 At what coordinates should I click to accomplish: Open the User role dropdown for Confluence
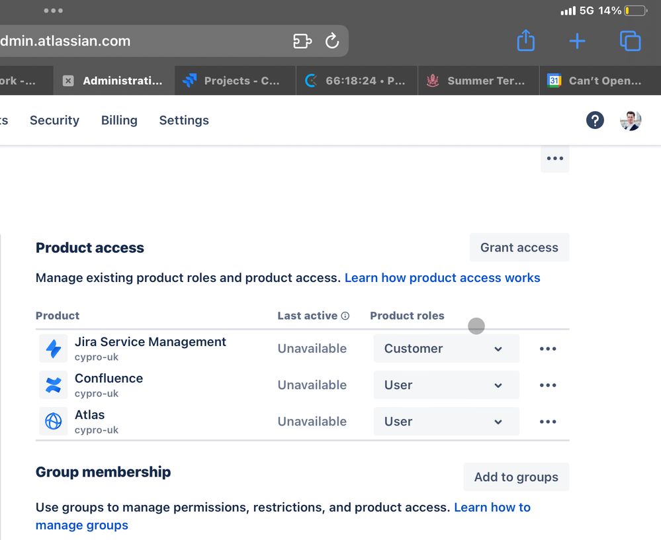point(447,385)
